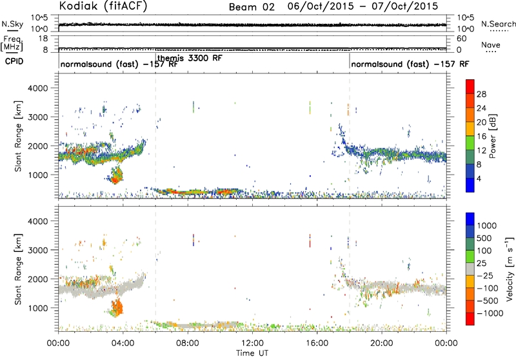The height and width of the screenshot is (357, 516).
Task: Click the 'N.Sky' legend label
Action: [x=12, y=24]
